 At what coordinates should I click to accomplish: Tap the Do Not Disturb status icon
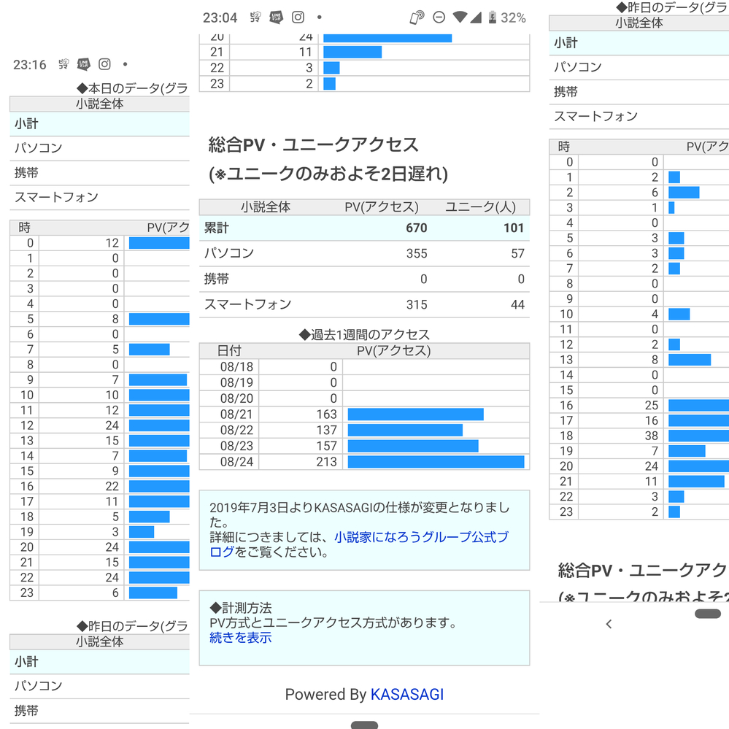[439, 18]
